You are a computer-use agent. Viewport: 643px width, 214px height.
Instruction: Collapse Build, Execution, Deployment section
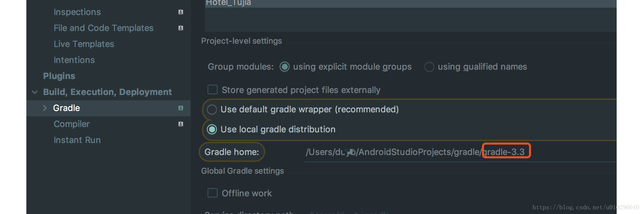[35, 92]
